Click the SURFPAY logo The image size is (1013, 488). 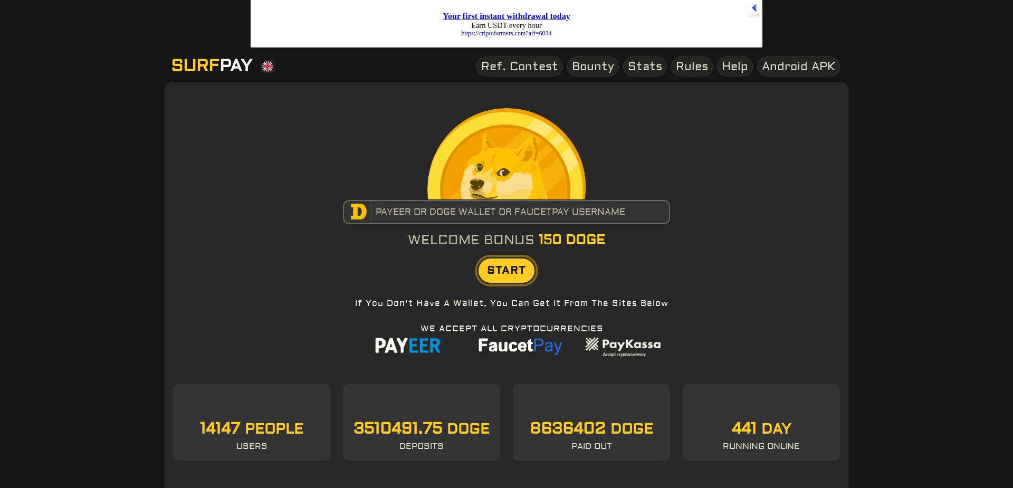point(212,65)
